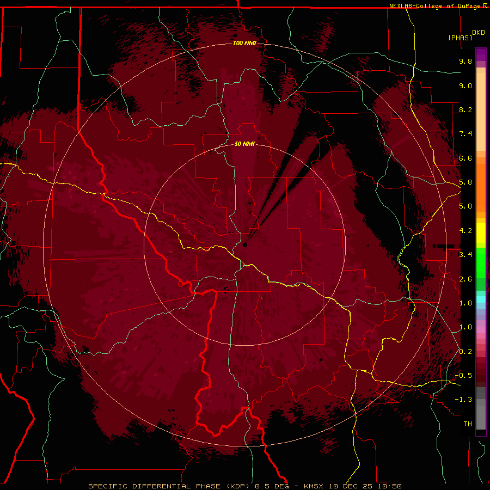Click the 9.0 scale value
This screenshot has height=490, width=490.
tap(465, 85)
